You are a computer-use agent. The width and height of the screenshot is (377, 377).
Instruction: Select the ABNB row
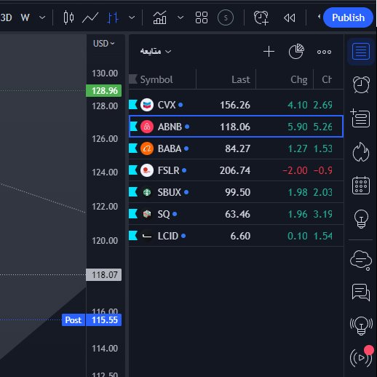coord(236,127)
